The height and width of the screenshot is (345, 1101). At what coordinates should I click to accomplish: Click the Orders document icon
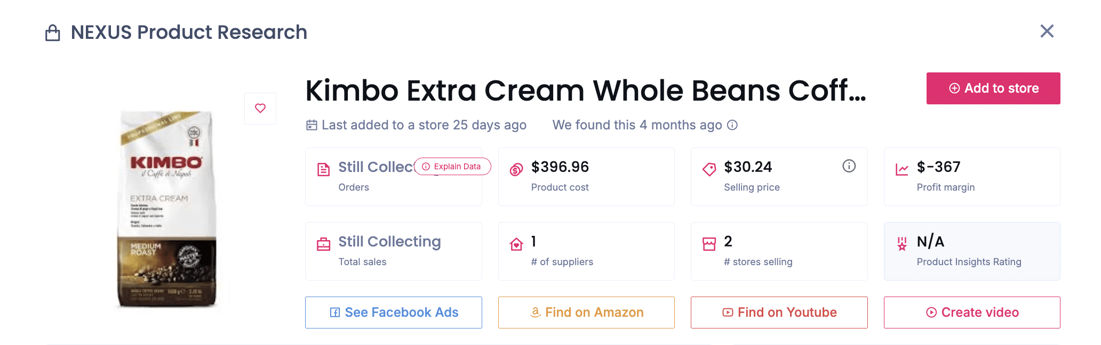[x=323, y=170]
